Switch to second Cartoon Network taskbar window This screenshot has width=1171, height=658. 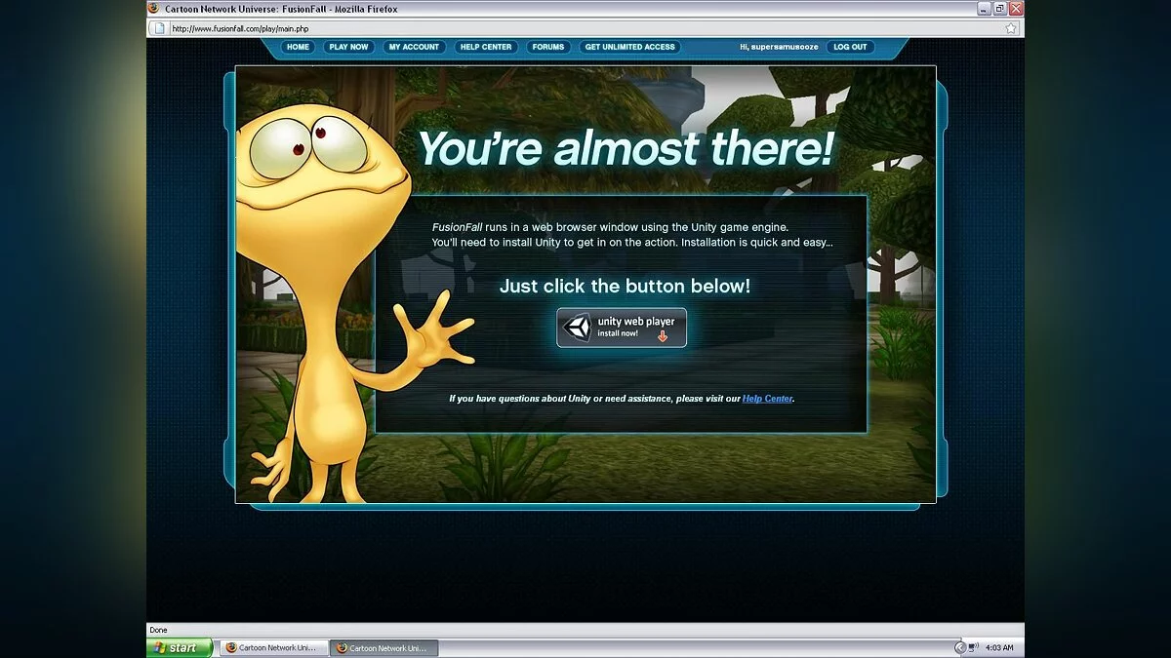pos(384,647)
